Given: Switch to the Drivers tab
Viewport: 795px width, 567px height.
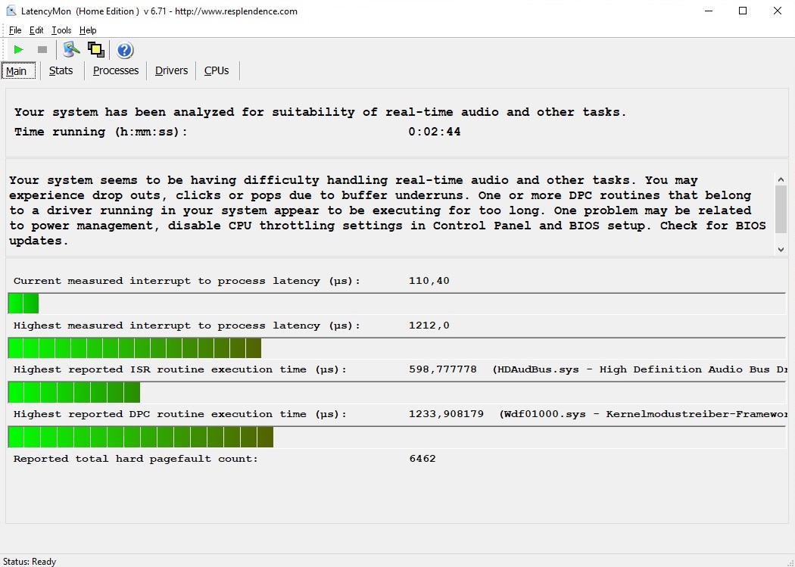Looking at the screenshot, I should (x=171, y=70).
